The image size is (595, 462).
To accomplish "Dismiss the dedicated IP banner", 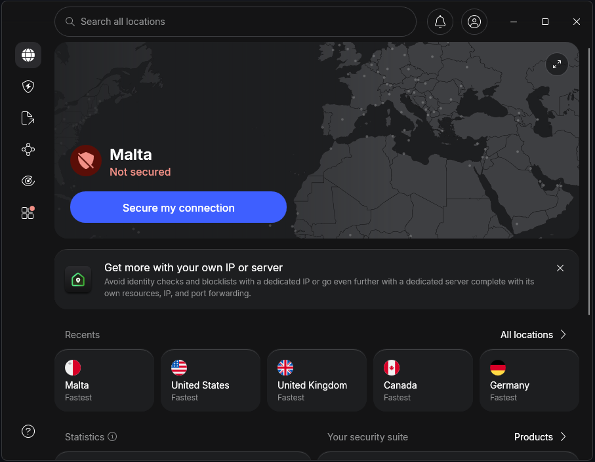I will pyautogui.click(x=560, y=268).
